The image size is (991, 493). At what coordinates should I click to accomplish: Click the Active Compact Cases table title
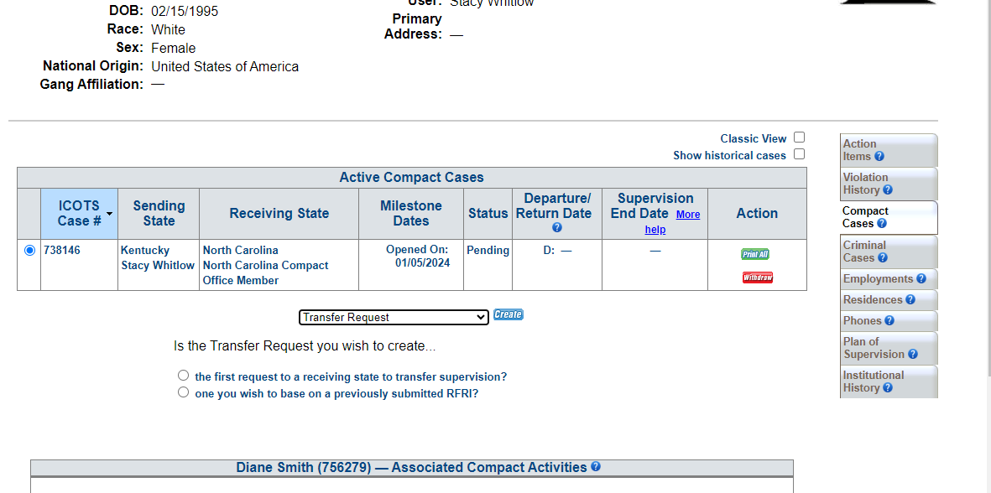[411, 178]
